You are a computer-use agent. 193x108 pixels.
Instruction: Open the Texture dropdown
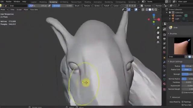point(88,6)
